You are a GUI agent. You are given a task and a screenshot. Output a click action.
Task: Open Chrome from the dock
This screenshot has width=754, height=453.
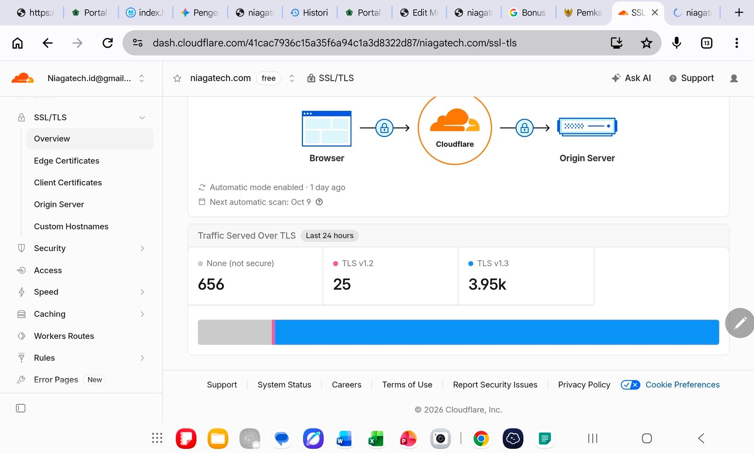click(481, 438)
